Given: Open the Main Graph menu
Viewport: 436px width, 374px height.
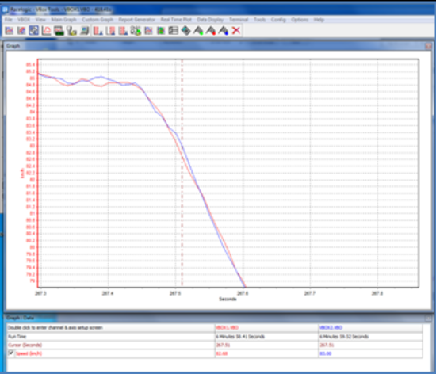Looking at the screenshot, I should pos(63,20).
